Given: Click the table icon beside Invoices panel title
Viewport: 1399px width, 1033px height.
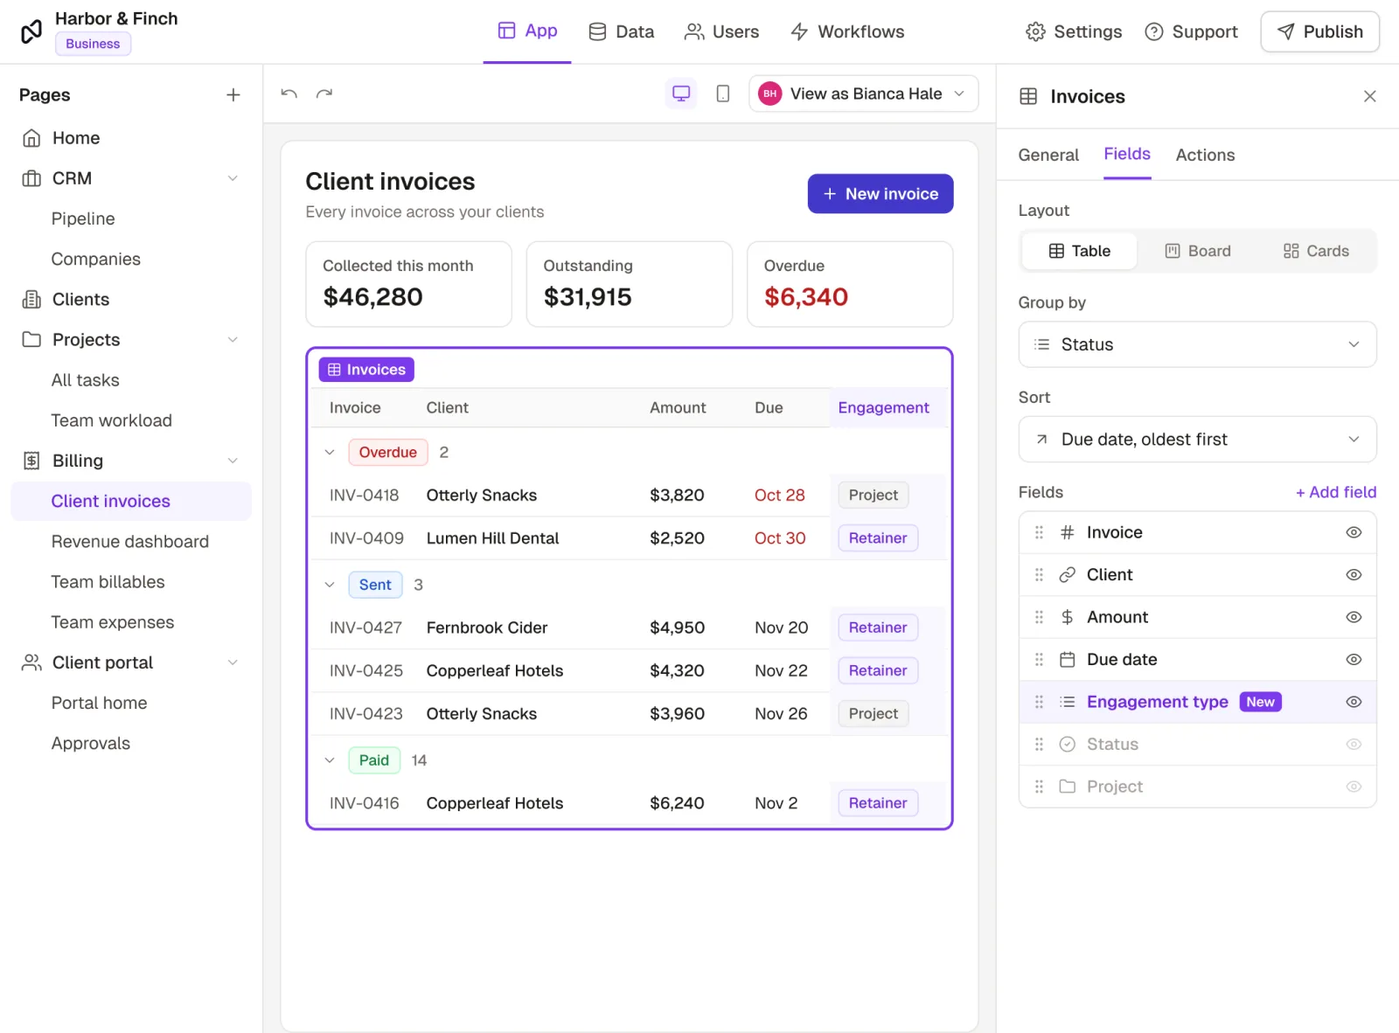Looking at the screenshot, I should (1029, 96).
